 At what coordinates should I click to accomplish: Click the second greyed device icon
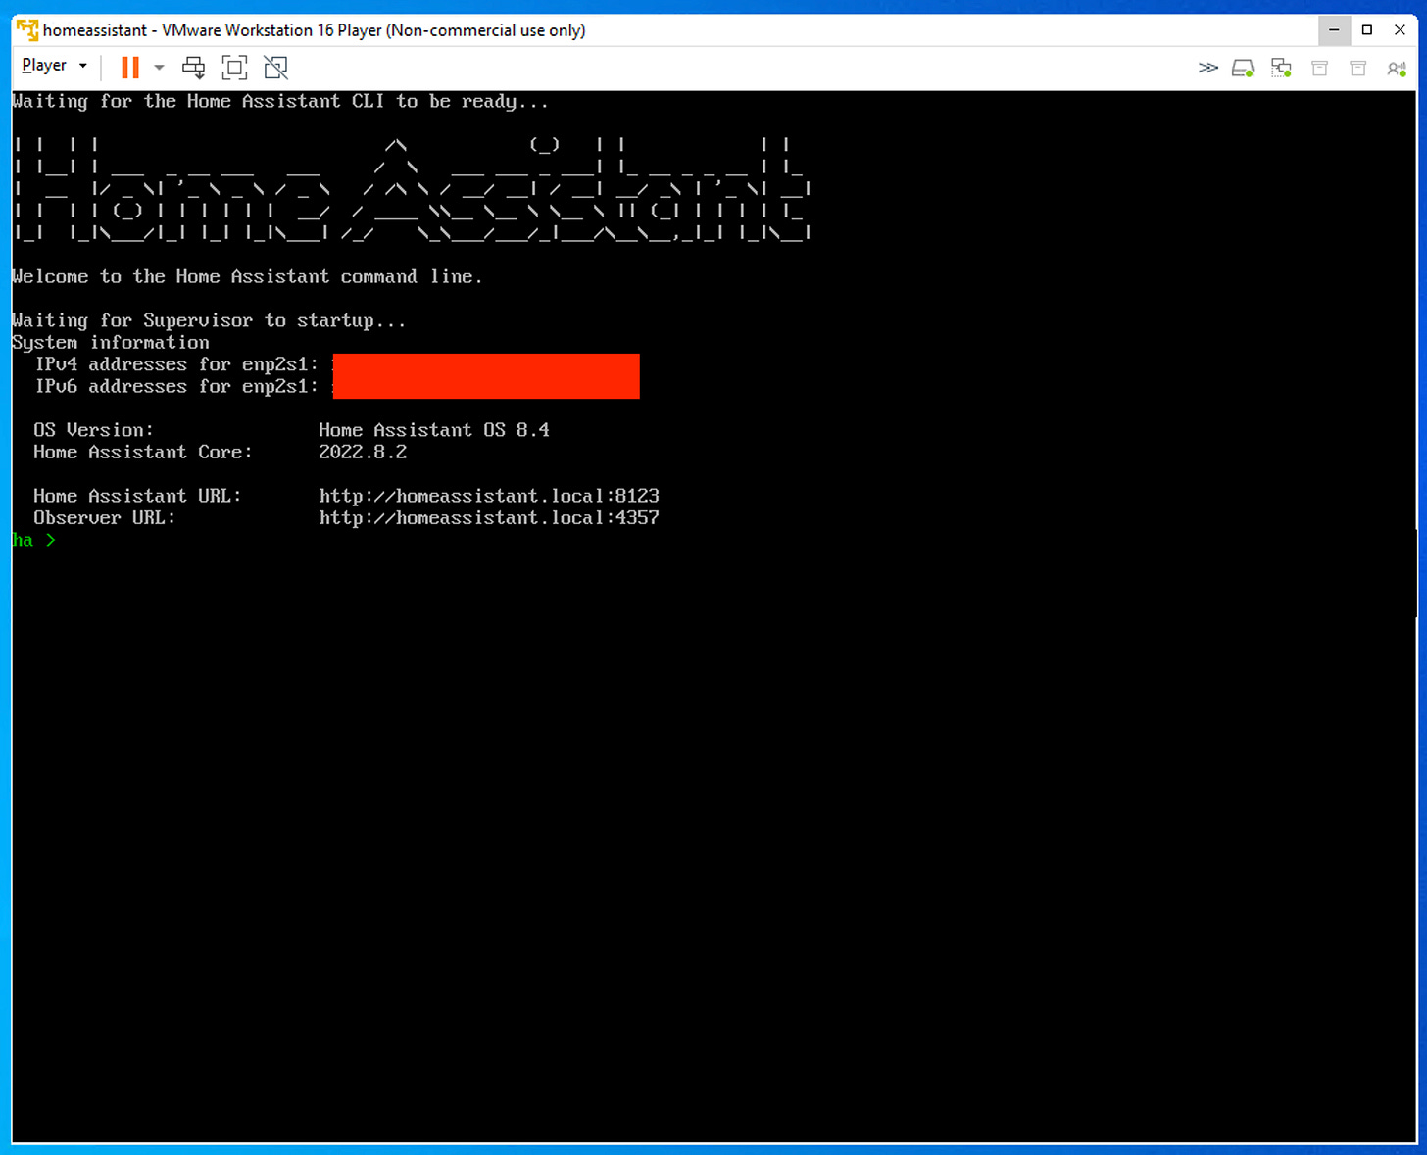coord(1357,68)
